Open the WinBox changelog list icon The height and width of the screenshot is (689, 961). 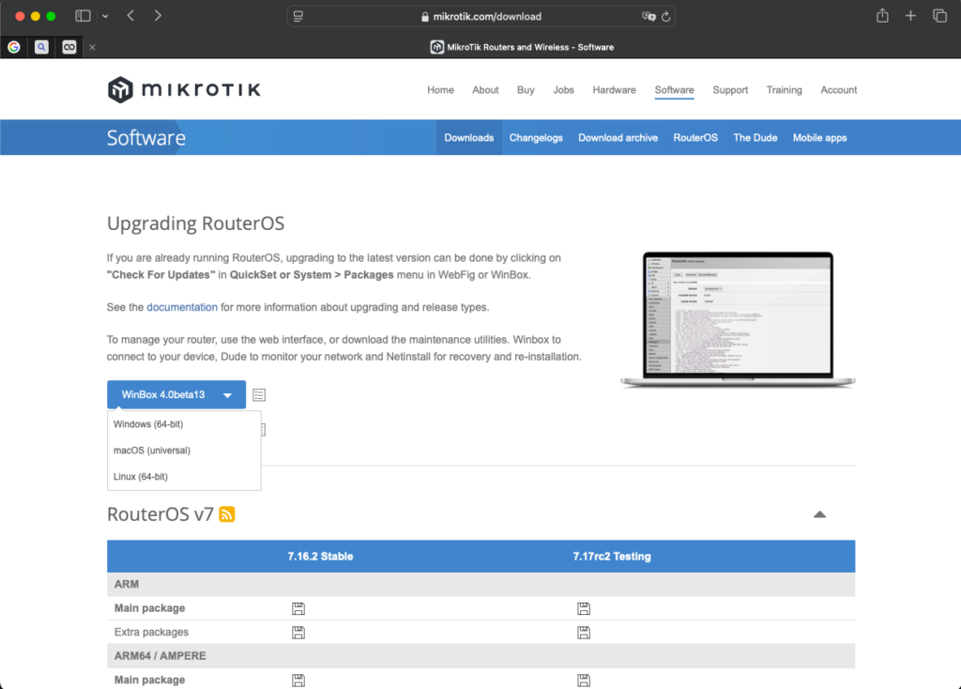coord(259,395)
